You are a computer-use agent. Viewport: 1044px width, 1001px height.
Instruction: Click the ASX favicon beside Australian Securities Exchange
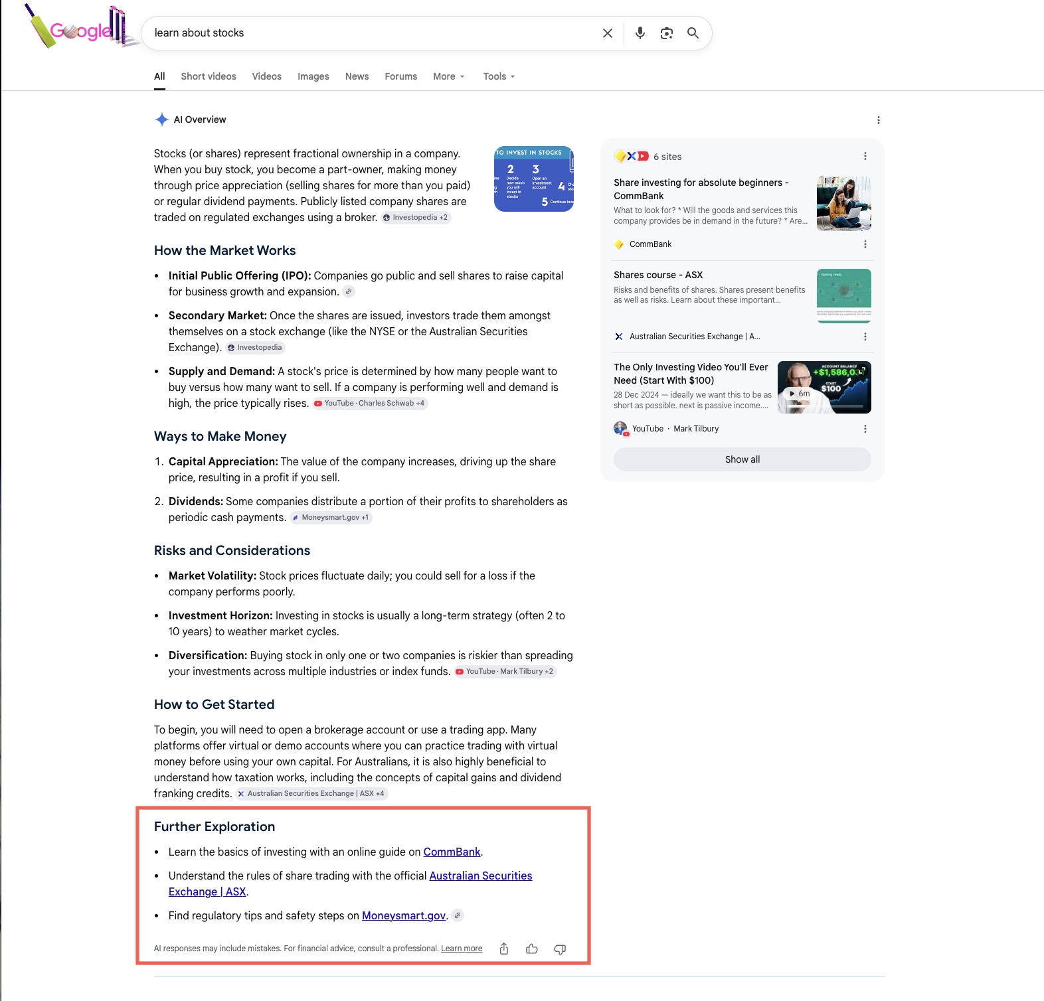(x=619, y=337)
